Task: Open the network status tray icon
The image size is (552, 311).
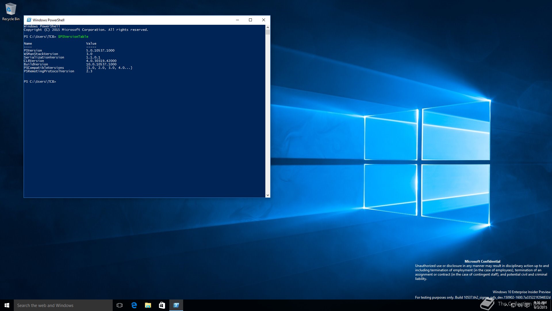Action: [513, 305]
